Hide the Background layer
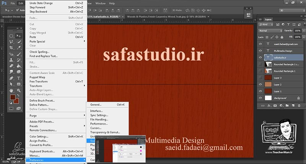The width and height of the screenshot is (306, 164). 260,98
